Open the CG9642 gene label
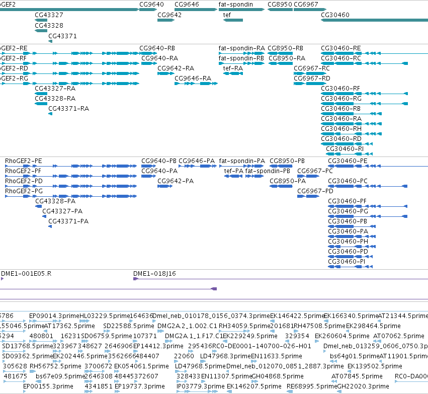428x394 pixels. [169, 15]
